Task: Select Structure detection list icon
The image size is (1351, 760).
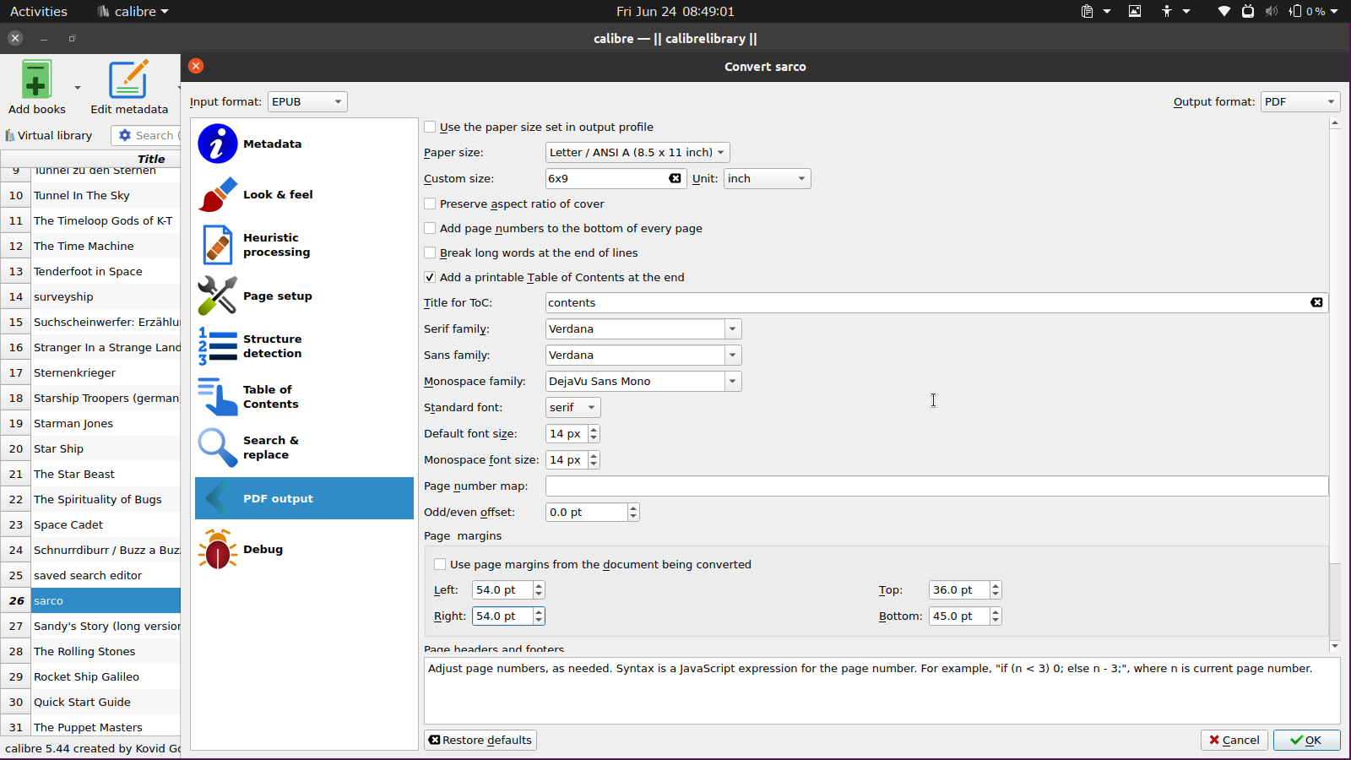Action: 218,346
